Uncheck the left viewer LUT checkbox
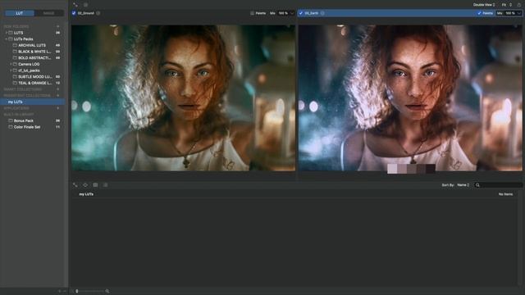This screenshot has width=525, height=295. [x=74, y=13]
